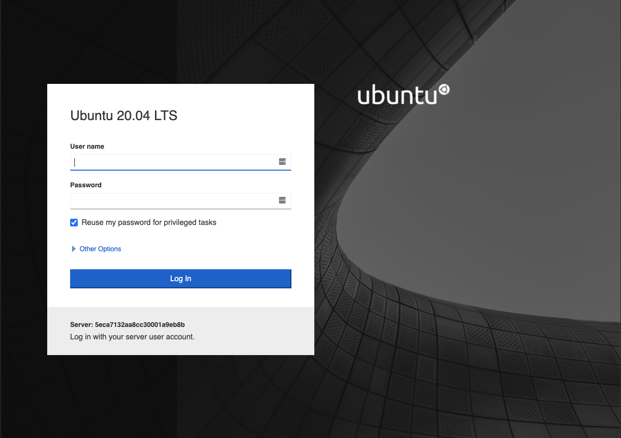
Task: Click the 'User name' label
Action: click(87, 146)
